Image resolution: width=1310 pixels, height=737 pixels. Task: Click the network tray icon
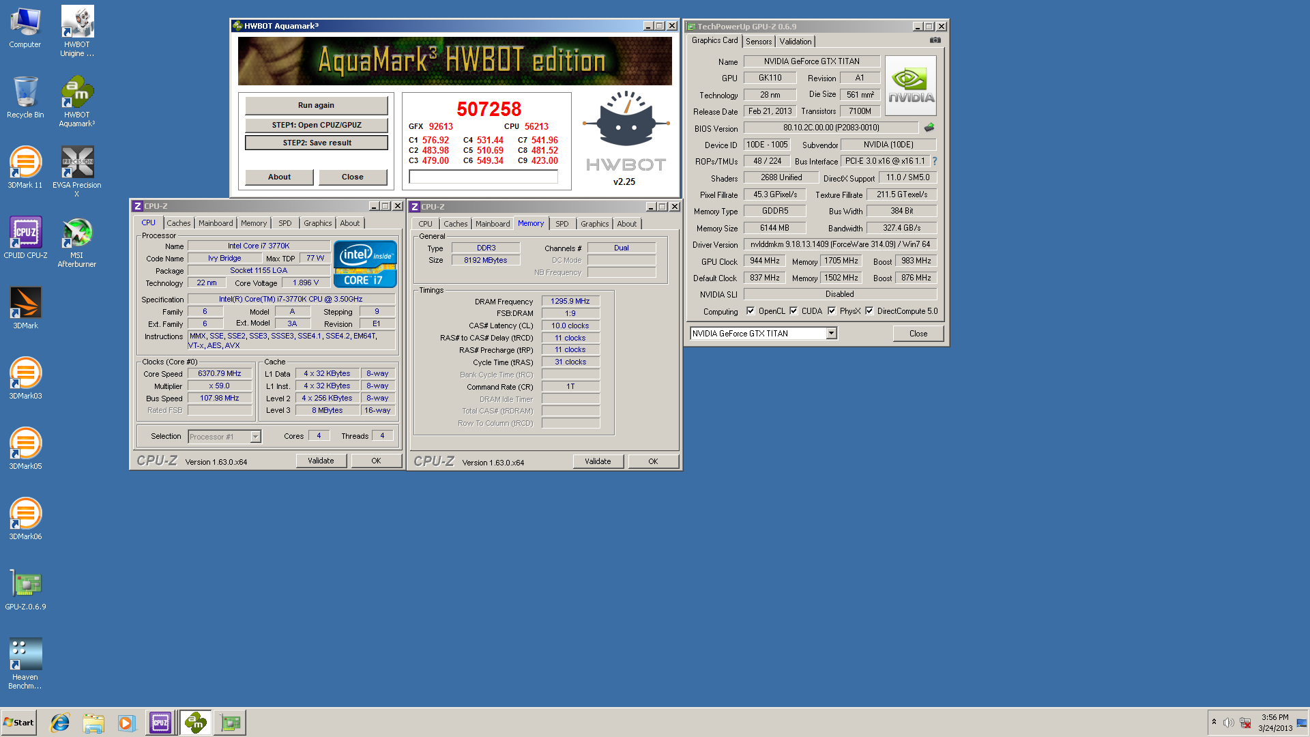tap(1245, 723)
